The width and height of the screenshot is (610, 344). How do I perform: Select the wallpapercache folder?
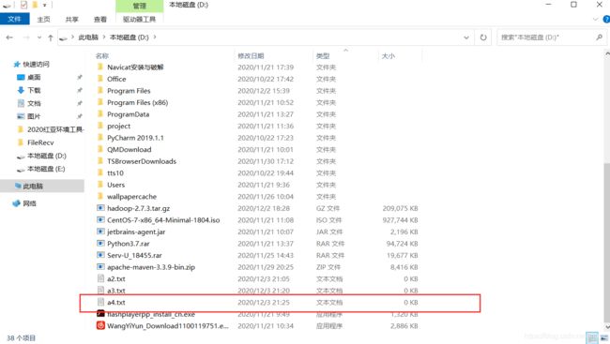point(132,197)
